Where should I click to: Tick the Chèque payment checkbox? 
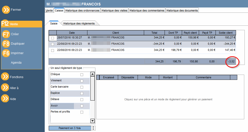(x=82, y=75)
